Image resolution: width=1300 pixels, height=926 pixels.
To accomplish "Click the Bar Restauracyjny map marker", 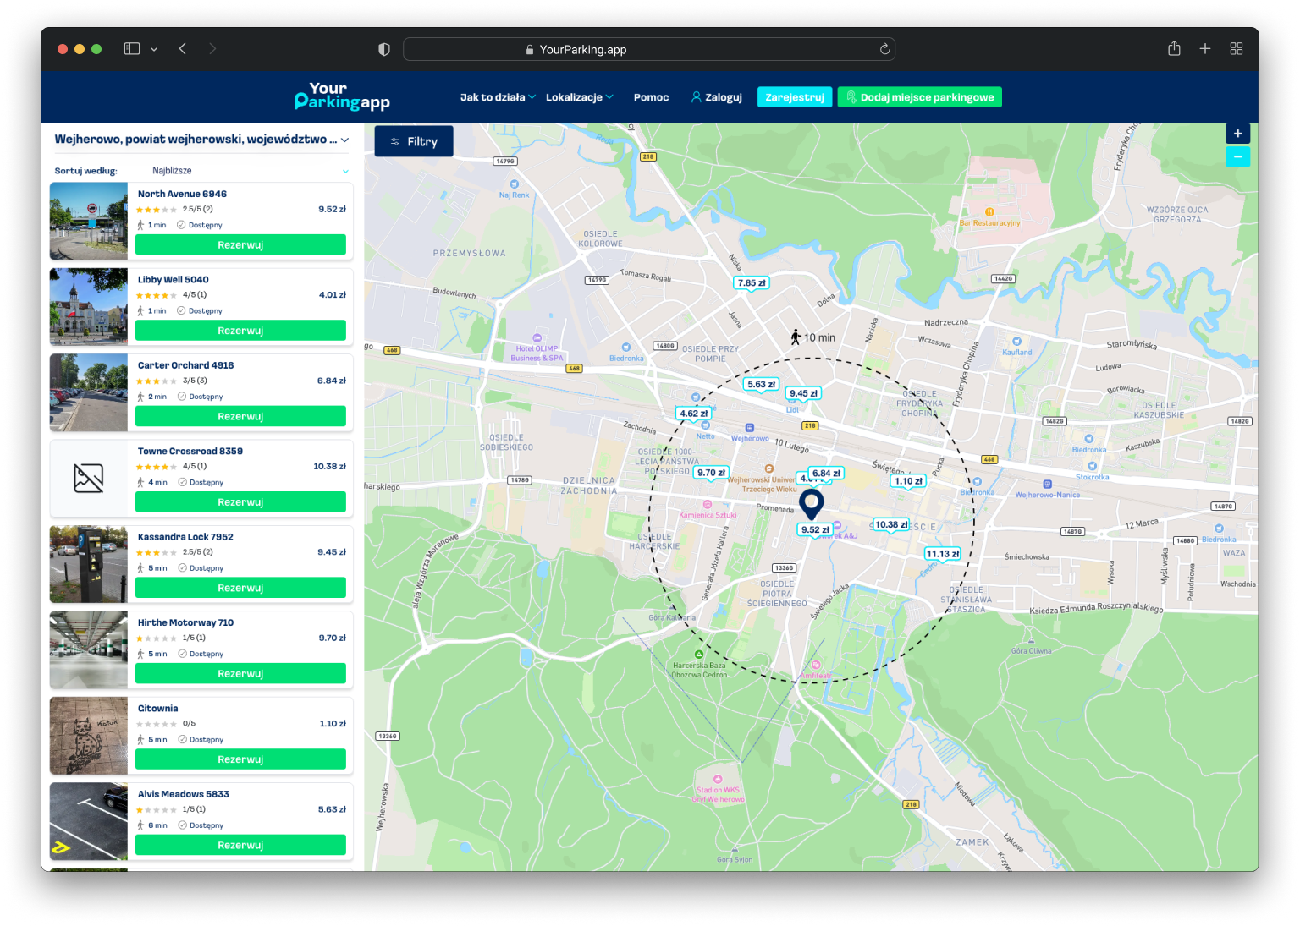I will pyautogui.click(x=989, y=217).
